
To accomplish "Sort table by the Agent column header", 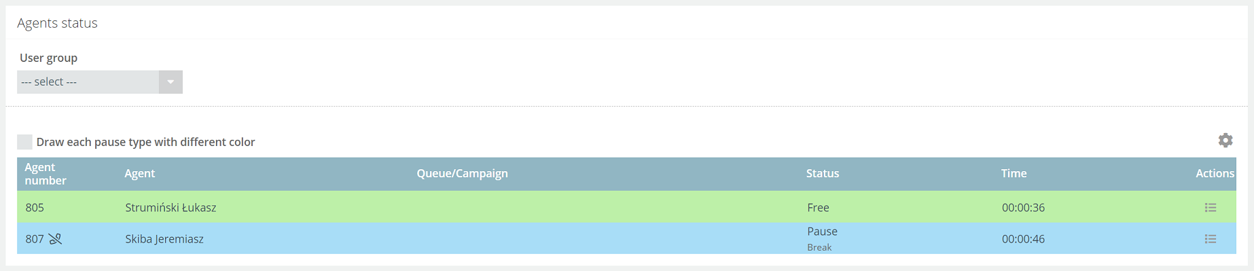I will click(x=140, y=173).
